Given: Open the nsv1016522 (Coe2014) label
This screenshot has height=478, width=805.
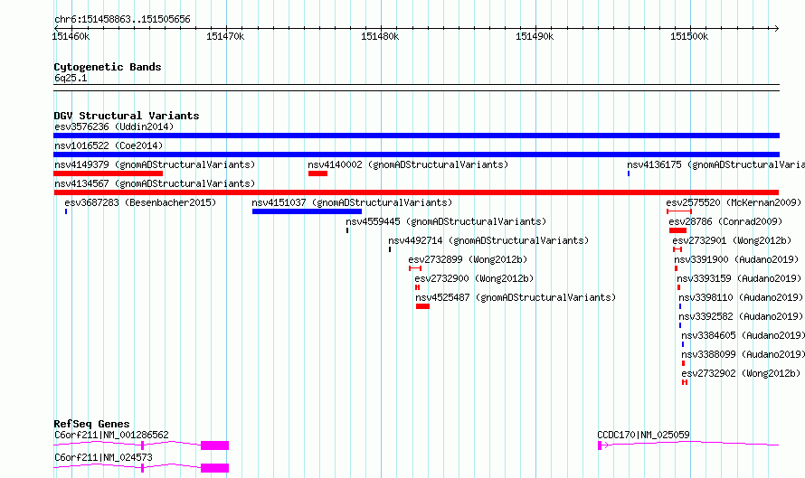Looking at the screenshot, I should pyautogui.click(x=109, y=145).
